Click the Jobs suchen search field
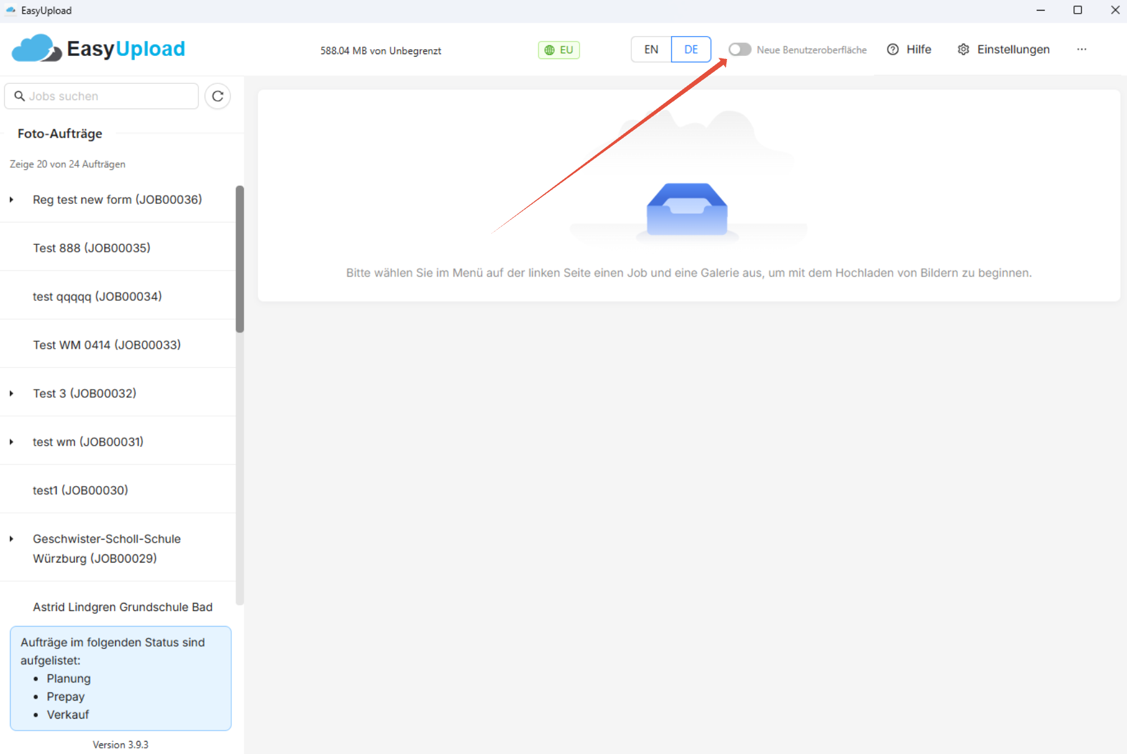The width and height of the screenshot is (1127, 754). [101, 96]
